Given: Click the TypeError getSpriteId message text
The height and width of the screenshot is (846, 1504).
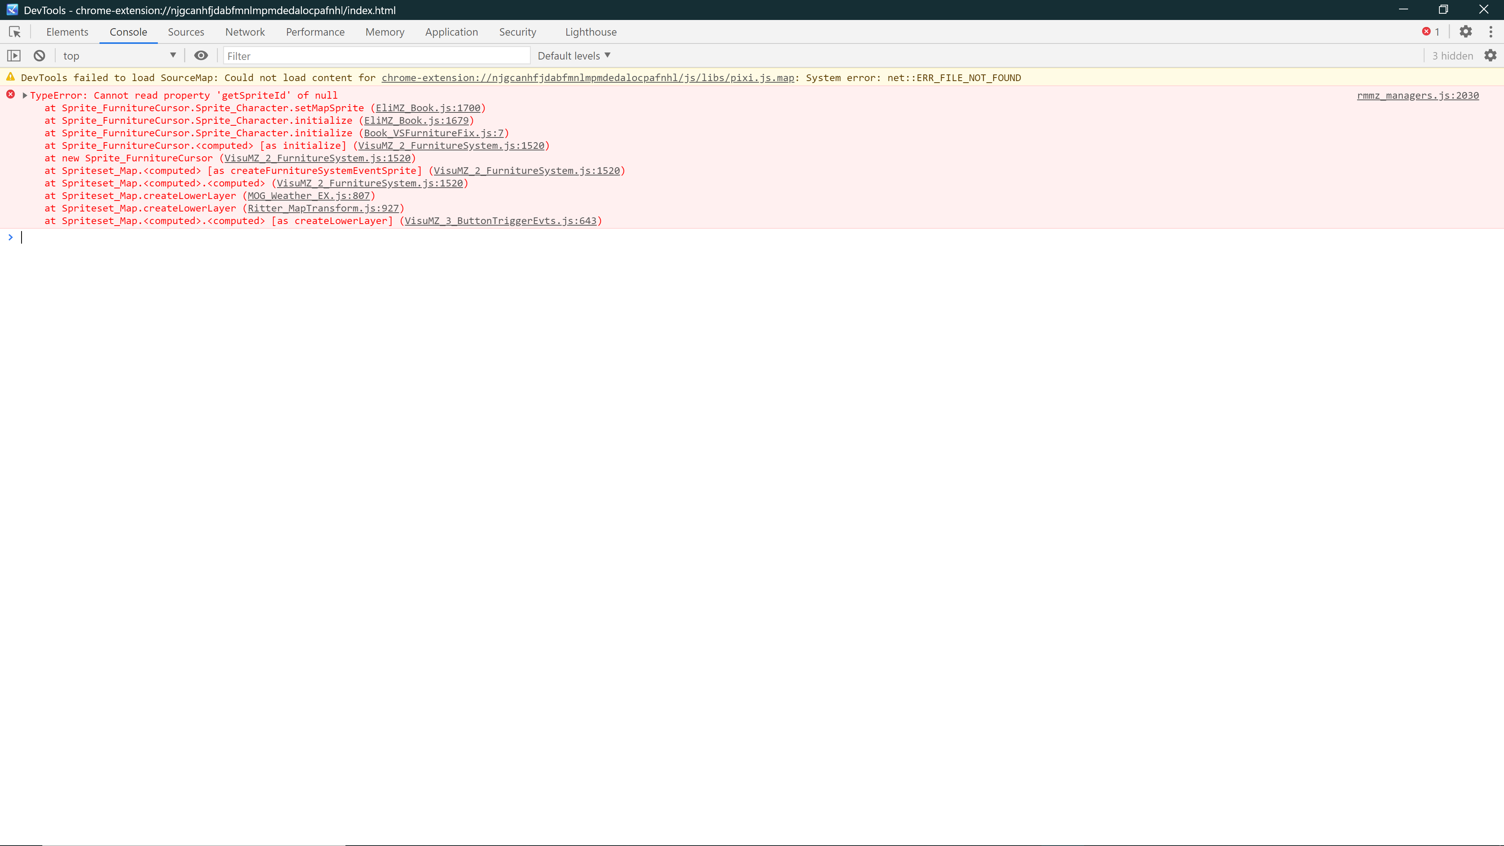Looking at the screenshot, I should click(183, 95).
